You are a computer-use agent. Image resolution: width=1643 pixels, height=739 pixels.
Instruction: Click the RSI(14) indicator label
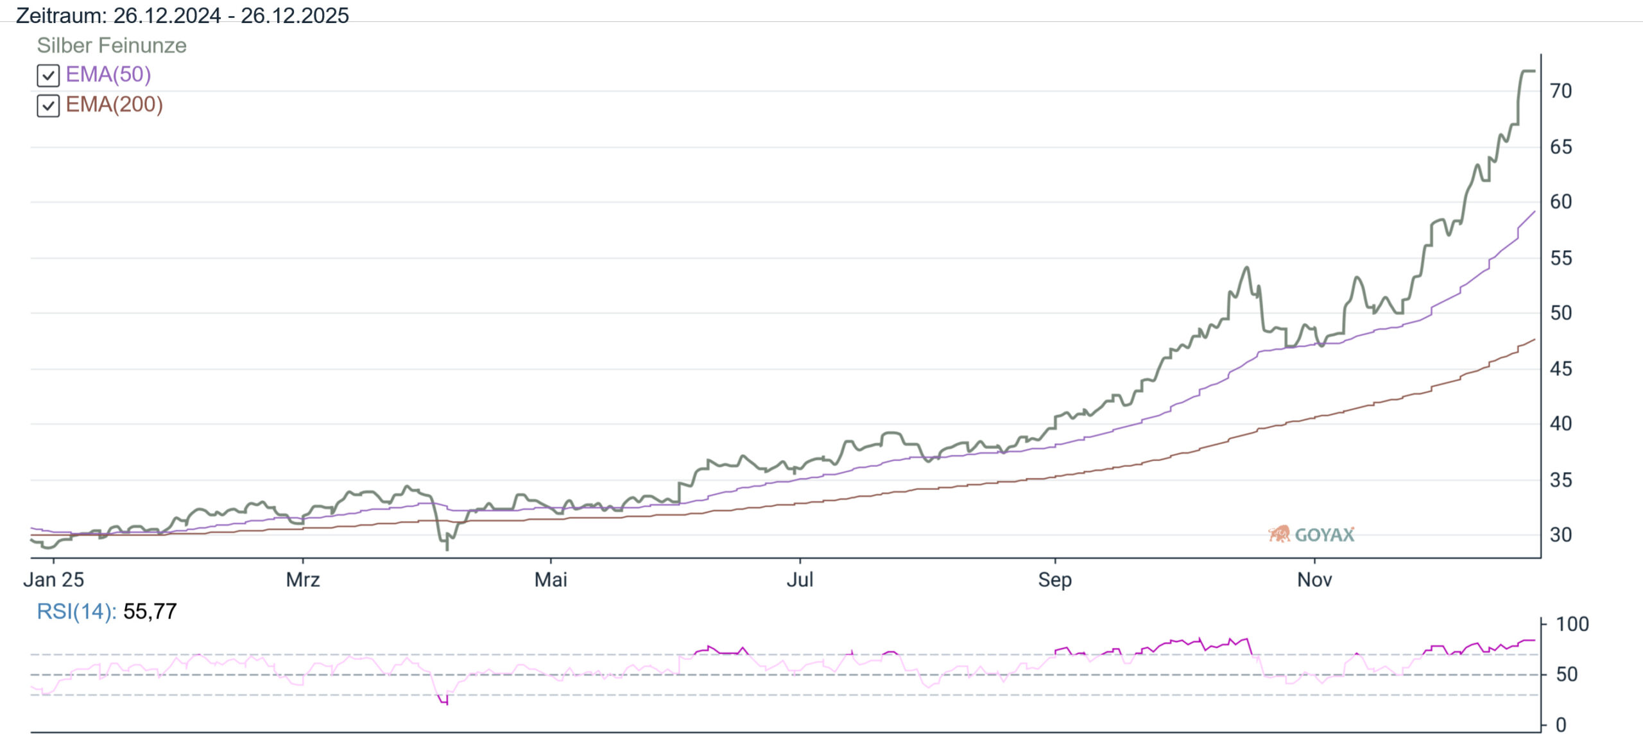[x=76, y=611]
